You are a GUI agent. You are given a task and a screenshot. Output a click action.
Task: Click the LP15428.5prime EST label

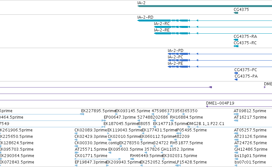point(191,162)
